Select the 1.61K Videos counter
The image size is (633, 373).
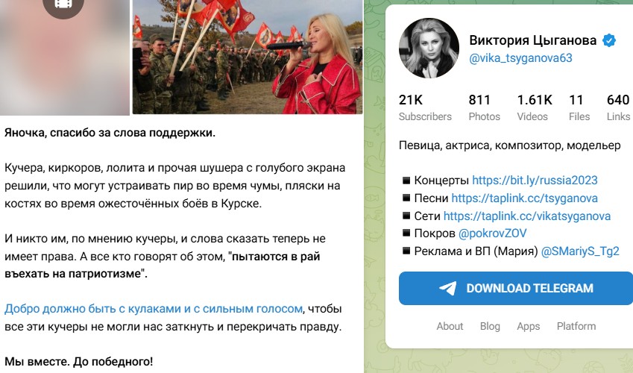534,107
